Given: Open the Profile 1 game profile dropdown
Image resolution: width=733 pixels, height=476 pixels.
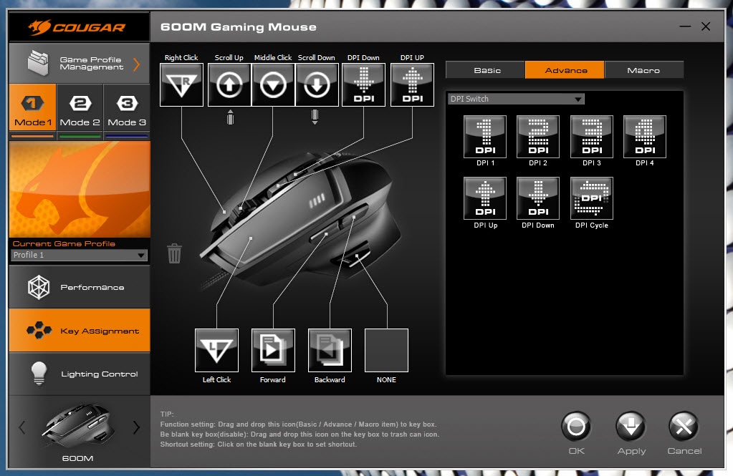Looking at the screenshot, I should pos(79,255).
